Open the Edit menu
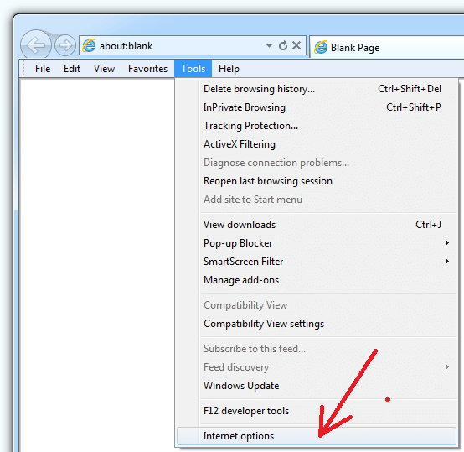Screen dimensions: 464x452 tap(72, 69)
